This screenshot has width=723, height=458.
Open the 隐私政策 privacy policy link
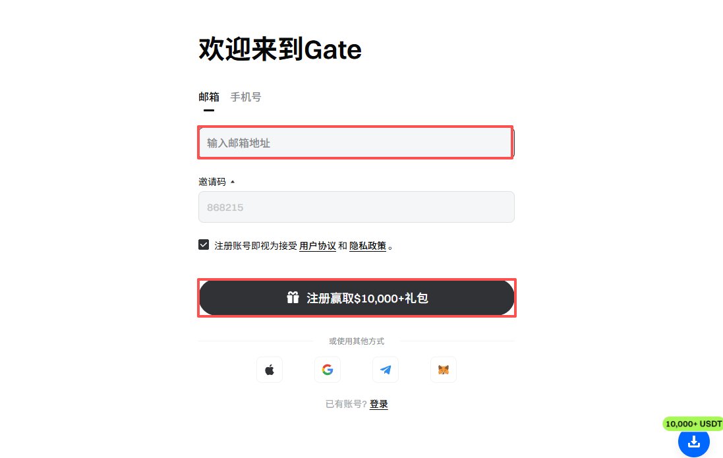[x=367, y=245]
